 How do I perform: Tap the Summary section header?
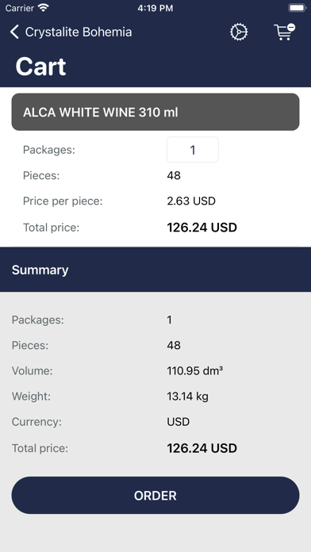155,270
